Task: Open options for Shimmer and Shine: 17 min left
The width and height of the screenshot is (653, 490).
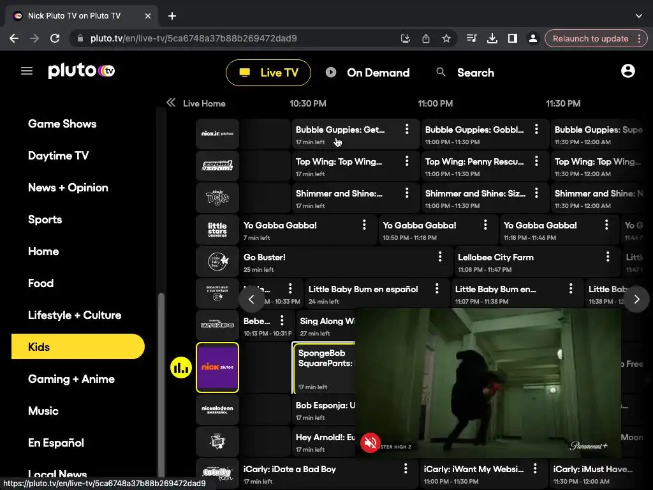Action: pyautogui.click(x=407, y=193)
